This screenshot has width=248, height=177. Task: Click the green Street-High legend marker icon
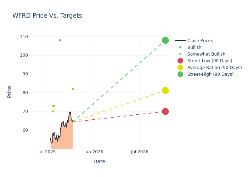coord(180,74)
